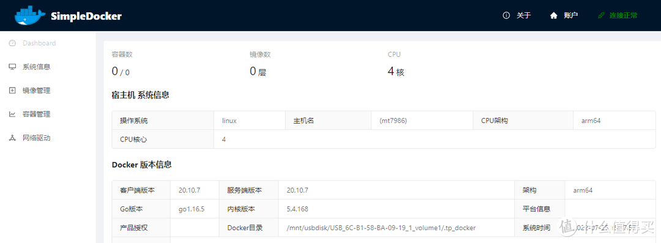Click the 产品授权 label cell
Viewport: 661px width, 243px height.
coord(141,228)
